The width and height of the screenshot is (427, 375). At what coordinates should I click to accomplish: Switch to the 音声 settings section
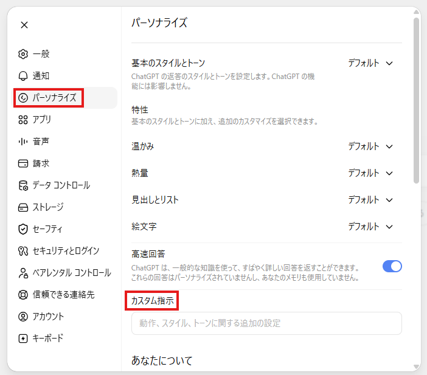click(65, 142)
